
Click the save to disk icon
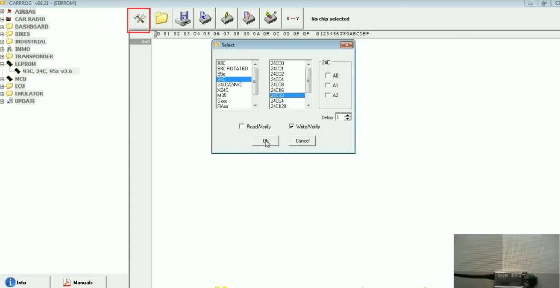click(183, 19)
